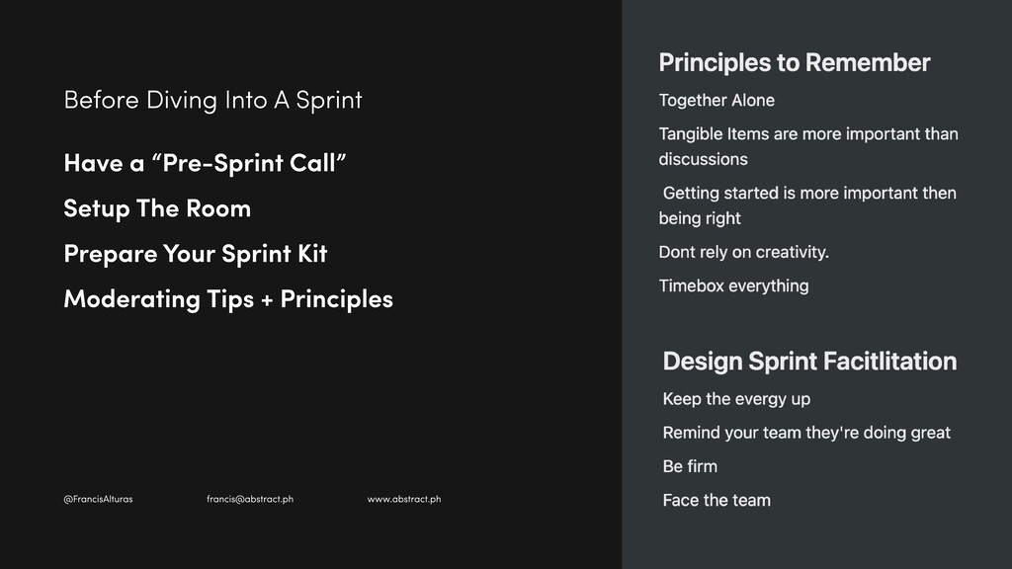Select the 'Together Alone' principle
Image resolution: width=1012 pixels, height=569 pixels.
[717, 100]
